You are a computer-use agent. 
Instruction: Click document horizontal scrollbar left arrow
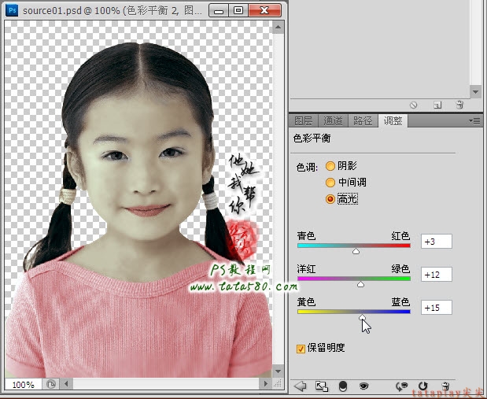[66, 384]
